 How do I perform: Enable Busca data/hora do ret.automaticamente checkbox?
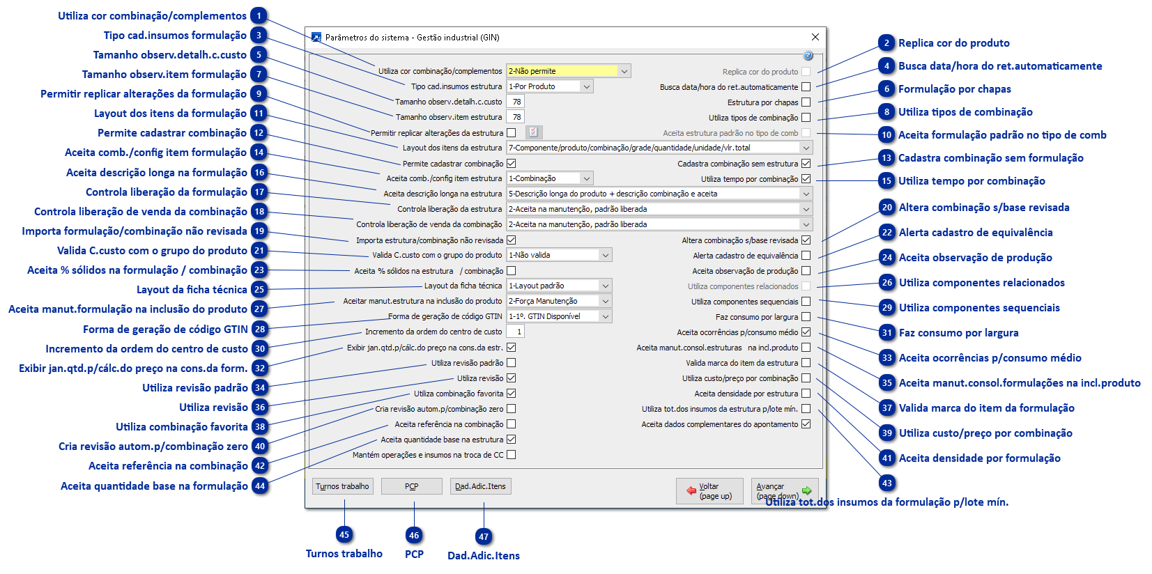pyautogui.click(x=806, y=87)
